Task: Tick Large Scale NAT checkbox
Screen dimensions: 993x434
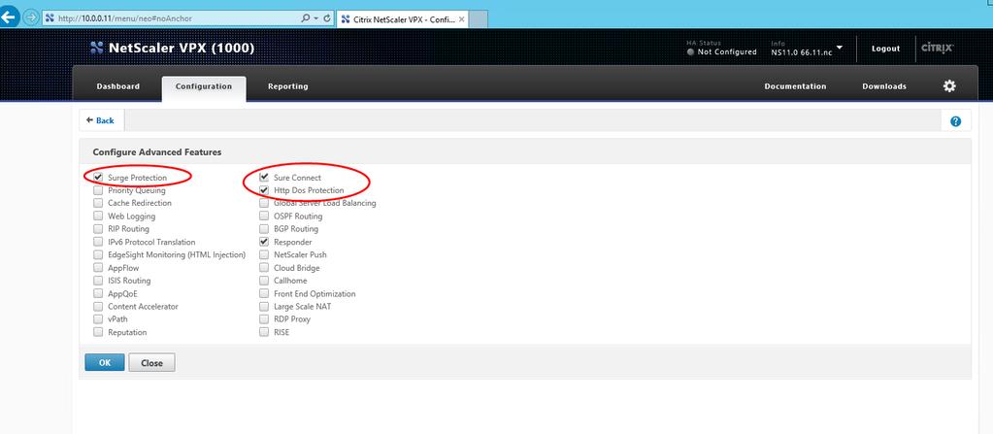Action: [x=263, y=307]
